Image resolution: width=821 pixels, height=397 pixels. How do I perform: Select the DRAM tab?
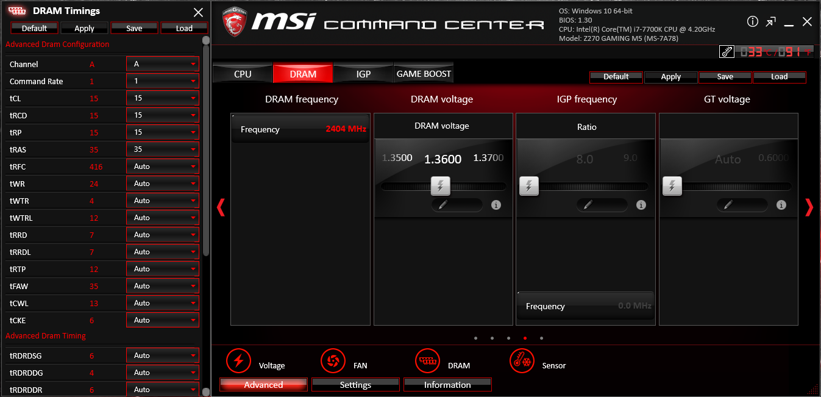click(x=303, y=74)
